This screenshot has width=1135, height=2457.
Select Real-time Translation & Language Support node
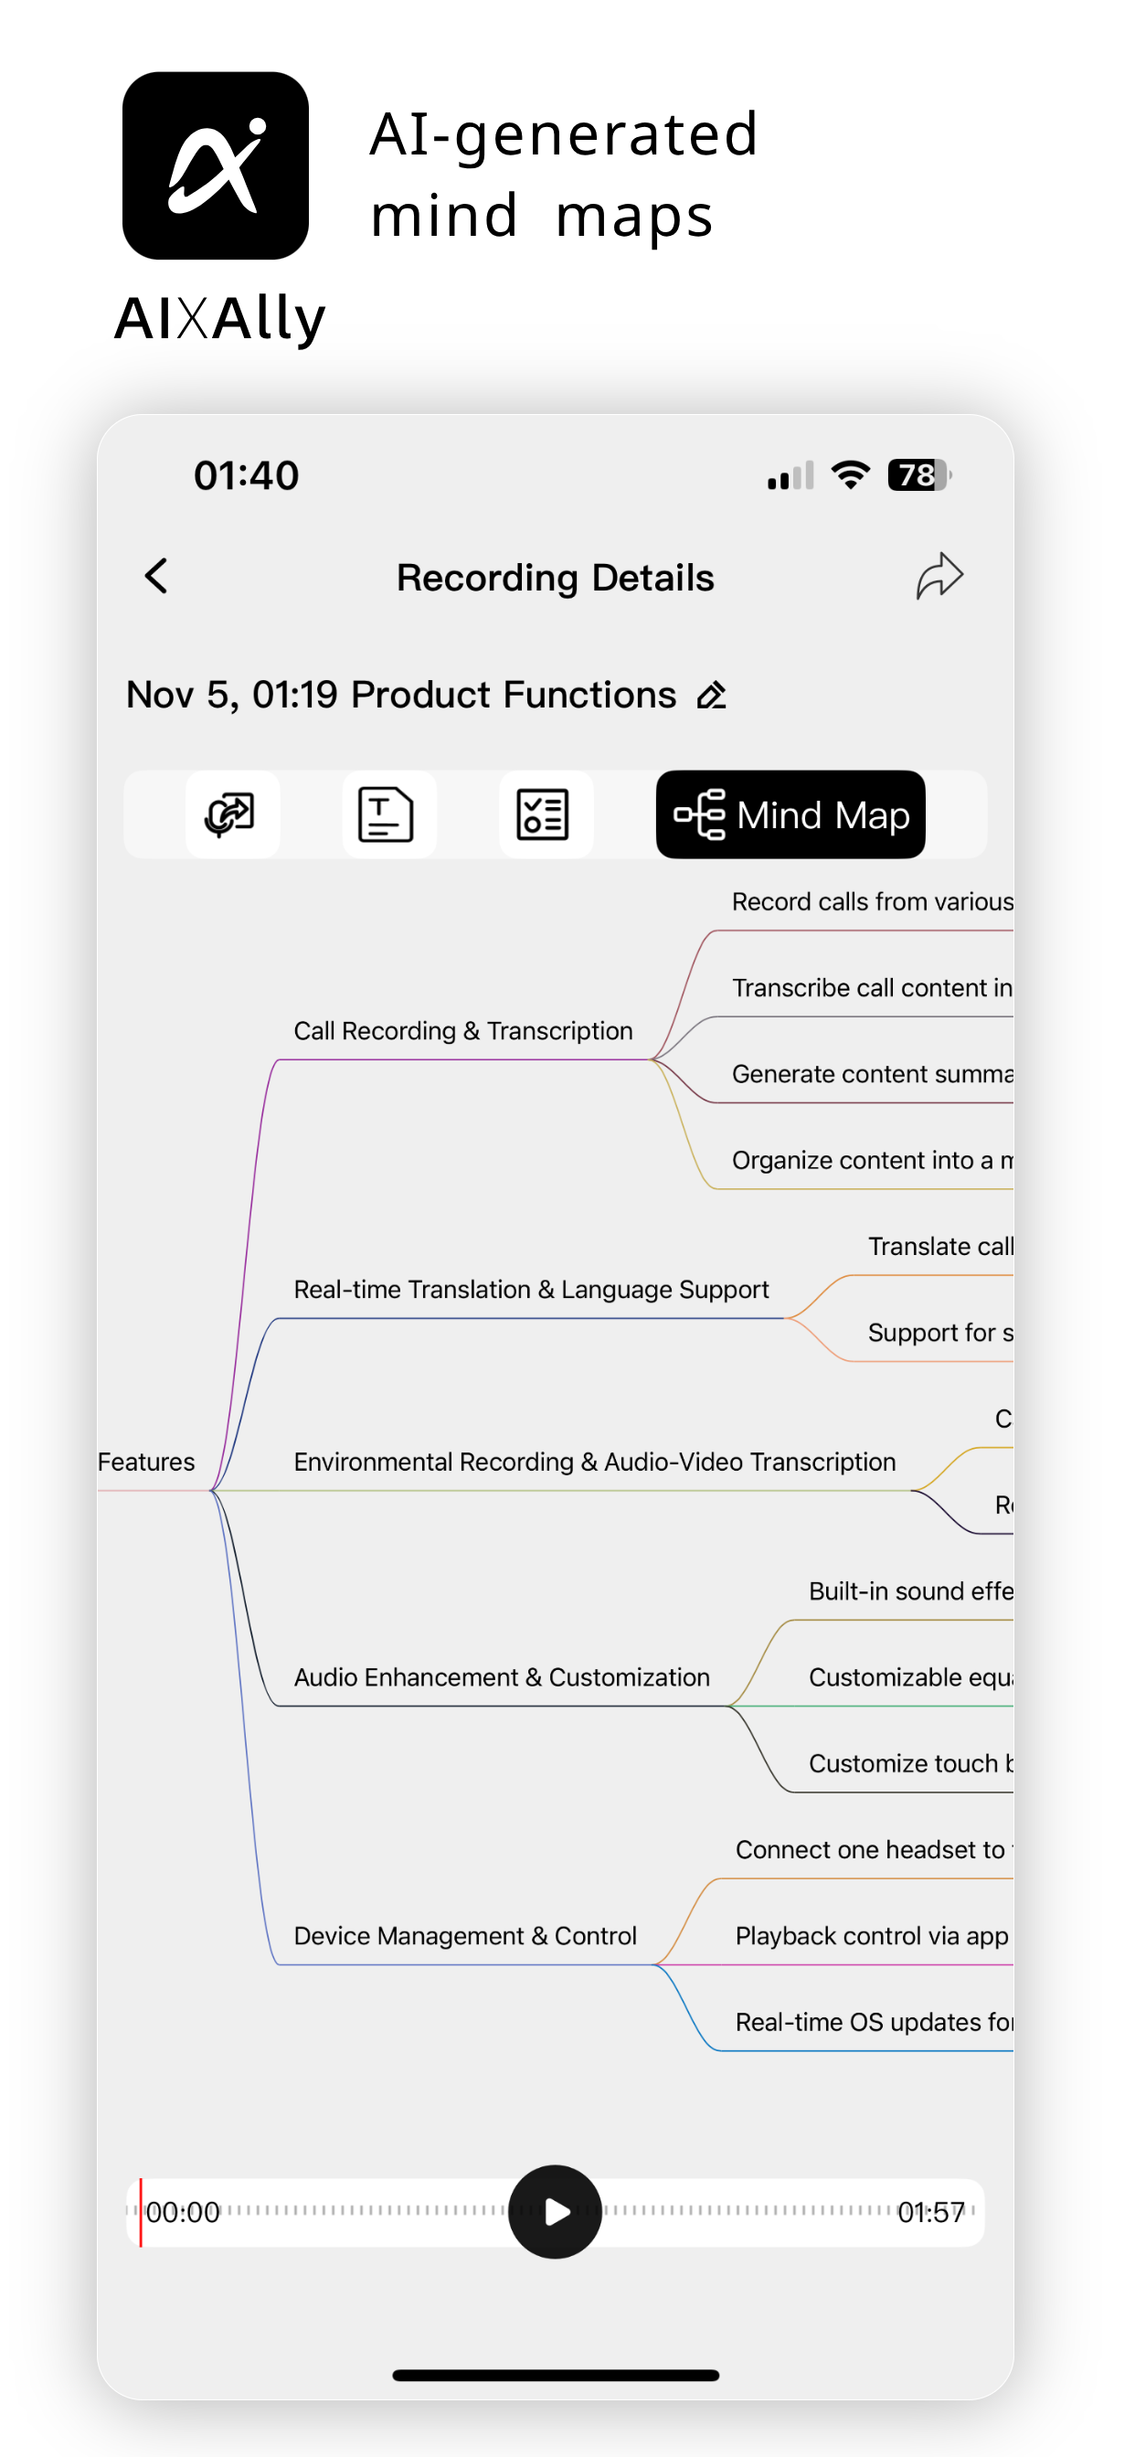point(531,1290)
